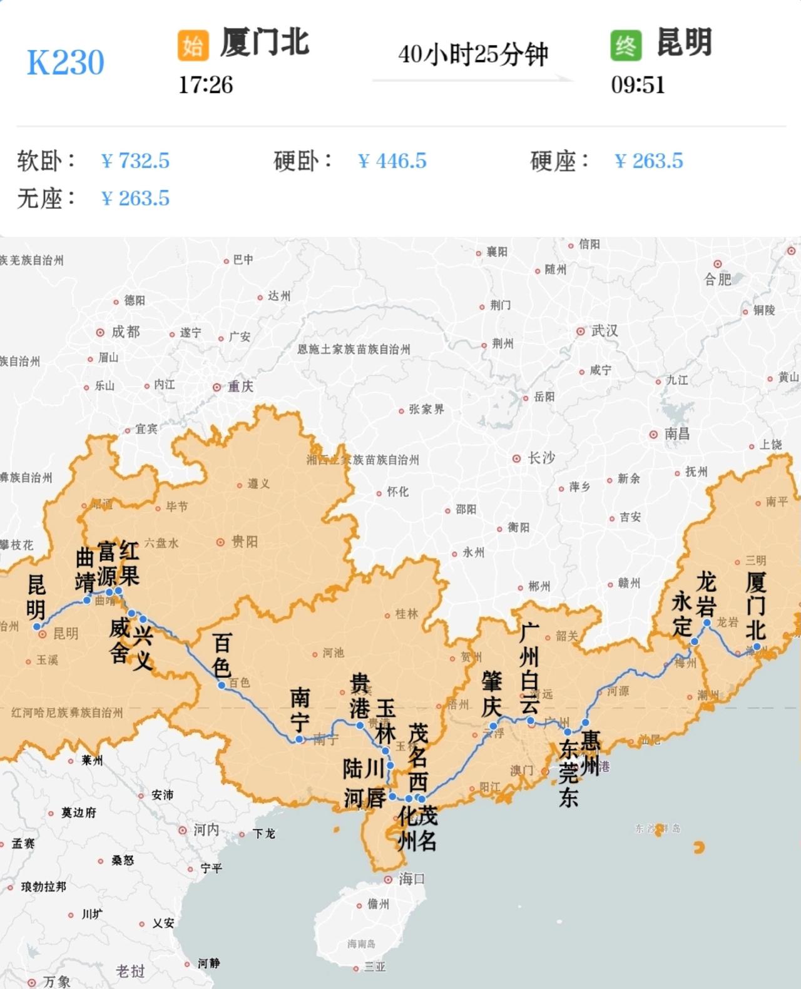Viewport: 801px width, 989px height.
Task: Select train number K230
Action: click(66, 63)
